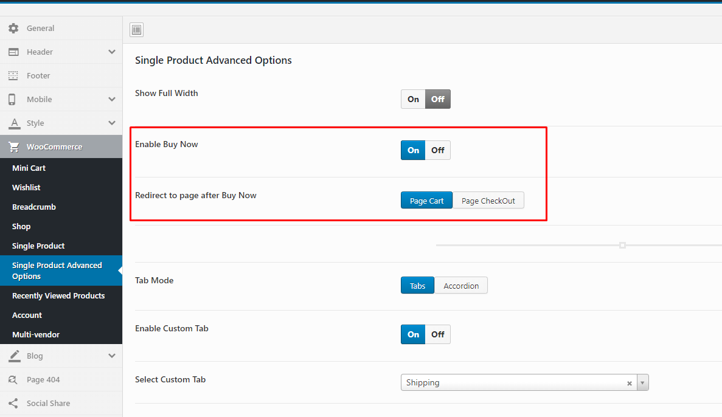Open the Breadcrumb settings

tap(61, 207)
